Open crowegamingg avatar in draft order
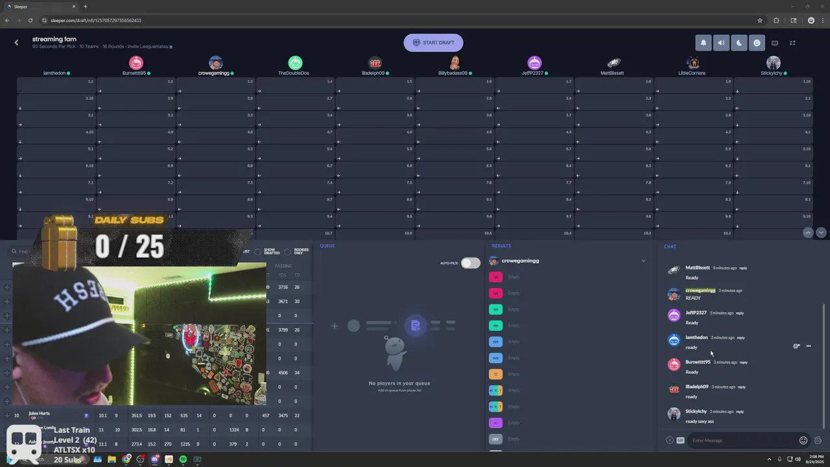The width and height of the screenshot is (830, 467). tap(216, 63)
